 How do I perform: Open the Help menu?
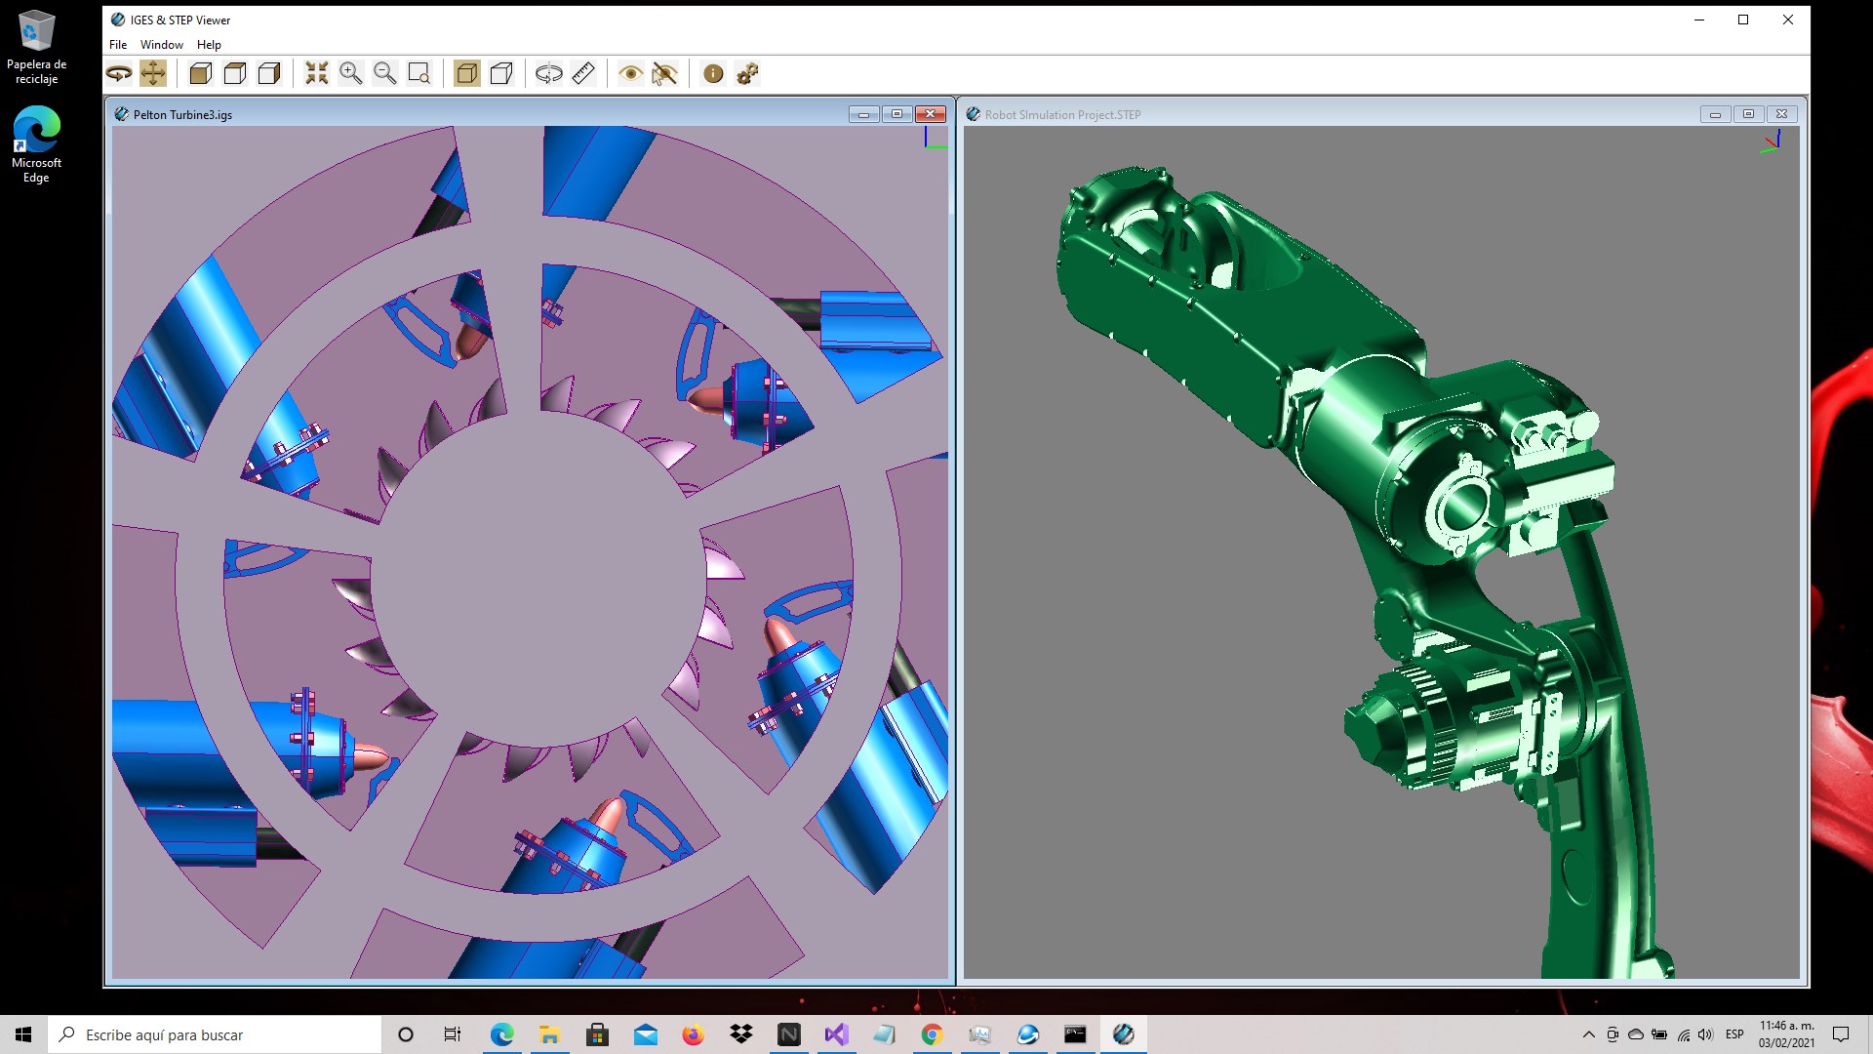click(x=209, y=45)
